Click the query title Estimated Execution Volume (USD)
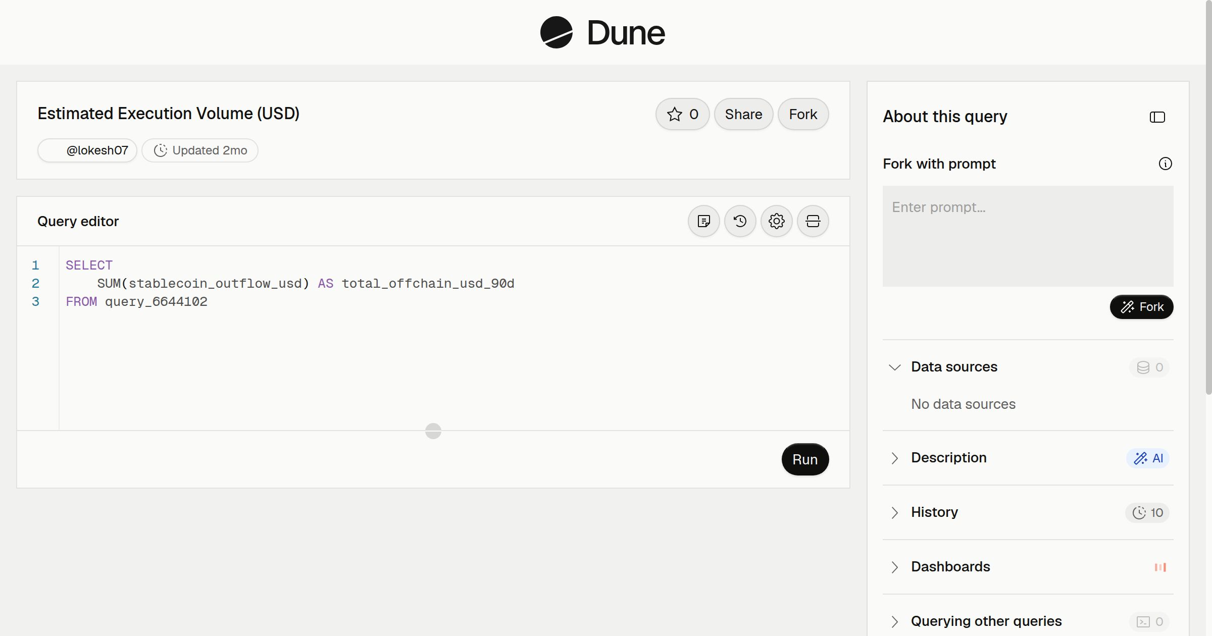 point(168,114)
